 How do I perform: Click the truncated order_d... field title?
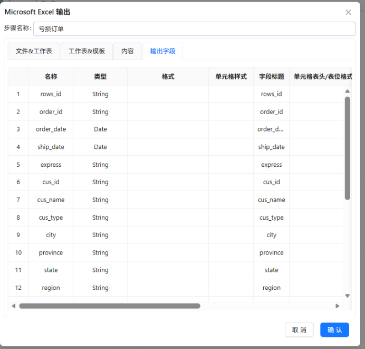click(271, 129)
